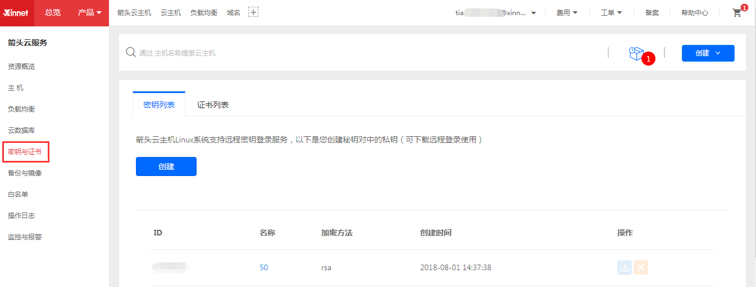Expand the 工单 dropdown
The image size is (756, 287).
pyautogui.click(x=611, y=13)
